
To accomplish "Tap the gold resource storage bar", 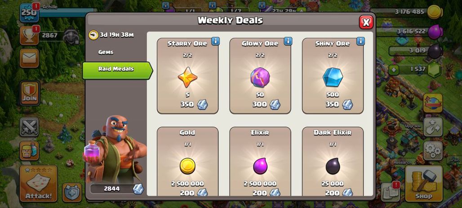I will 410,12.
